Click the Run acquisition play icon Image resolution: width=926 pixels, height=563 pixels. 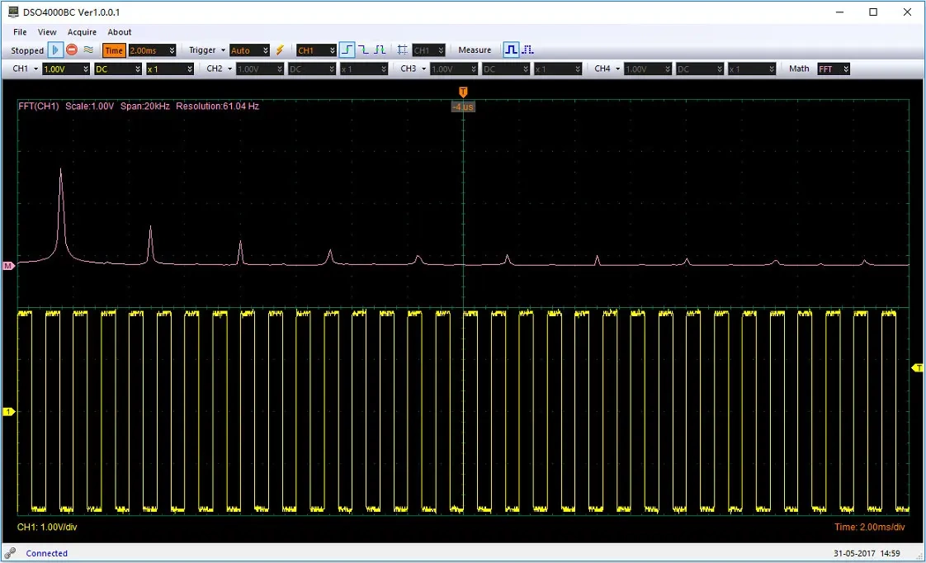[x=55, y=50]
